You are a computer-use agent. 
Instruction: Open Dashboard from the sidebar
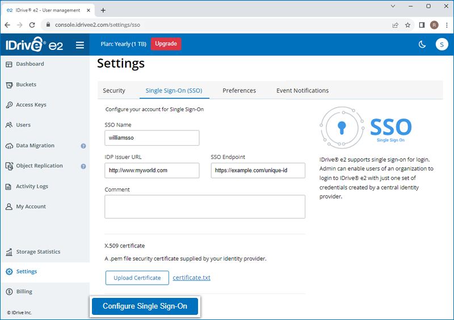30,64
